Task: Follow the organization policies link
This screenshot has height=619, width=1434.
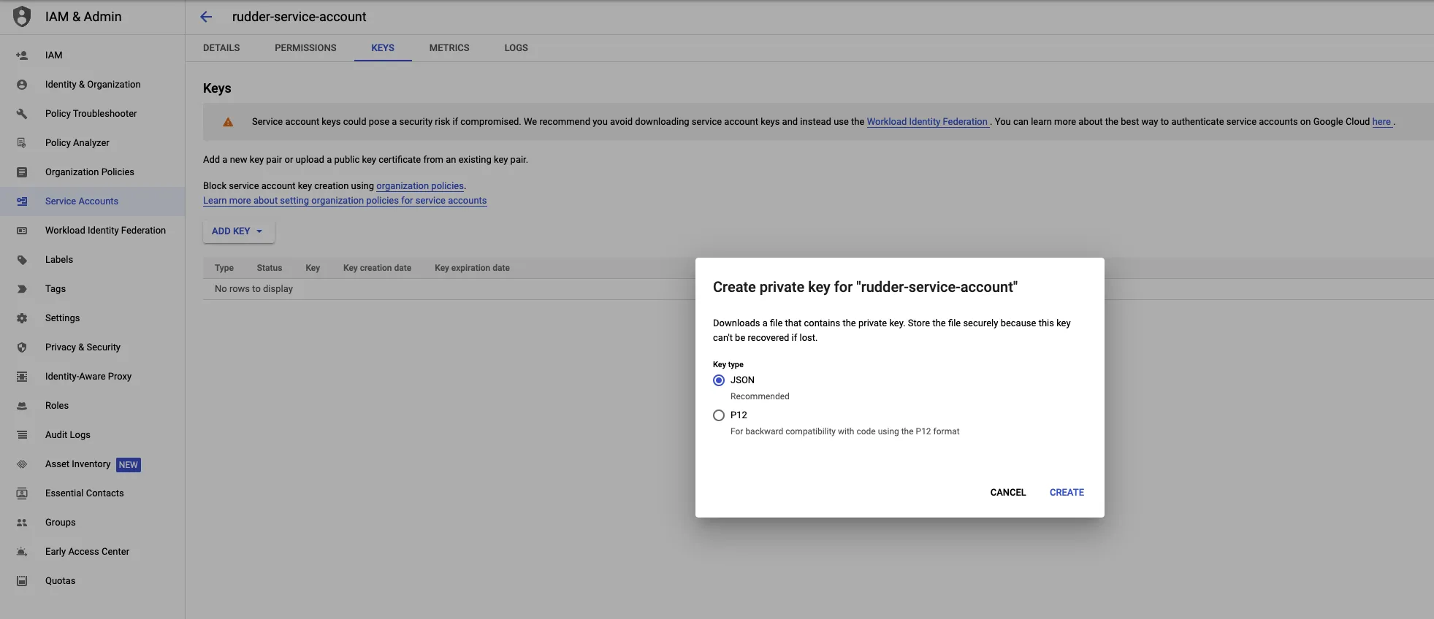Action: pyautogui.click(x=420, y=186)
